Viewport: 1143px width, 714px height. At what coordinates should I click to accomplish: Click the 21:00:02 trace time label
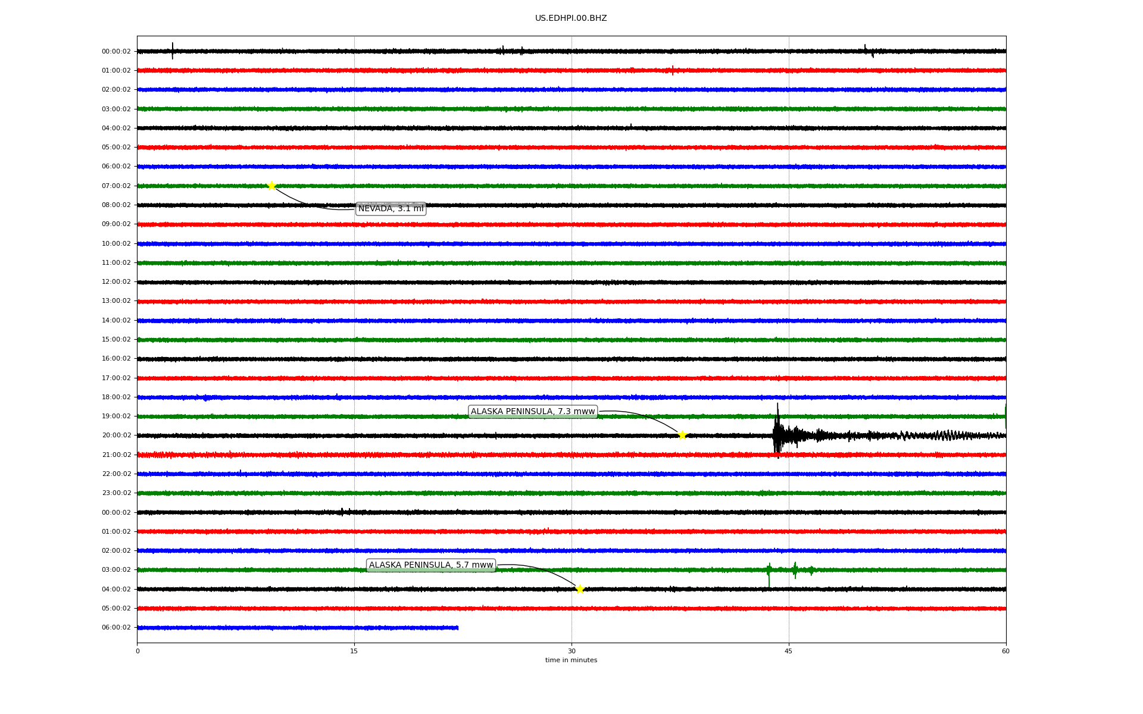(x=116, y=455)
